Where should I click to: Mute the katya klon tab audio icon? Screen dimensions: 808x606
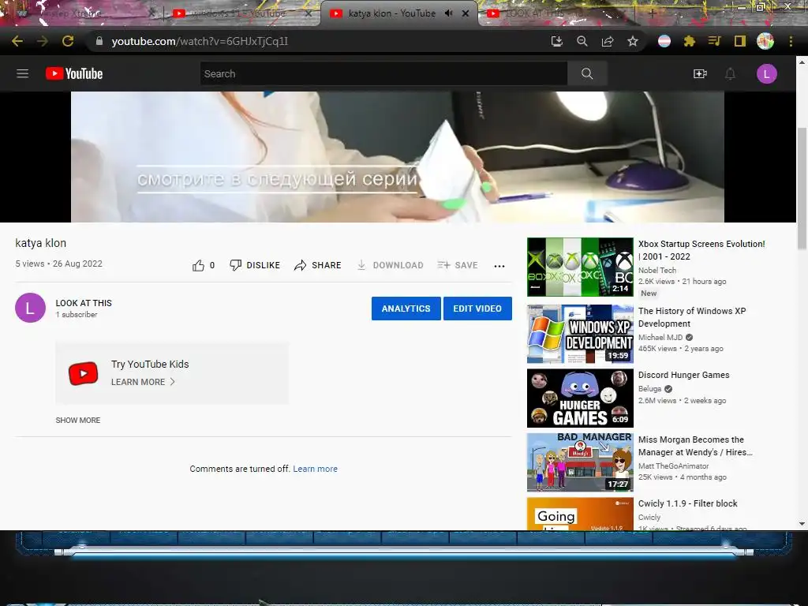[448, 13]
